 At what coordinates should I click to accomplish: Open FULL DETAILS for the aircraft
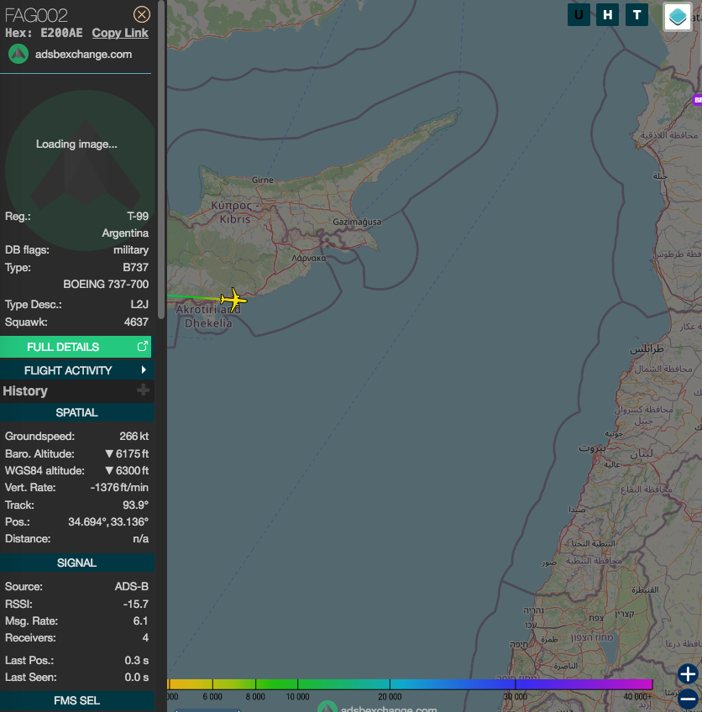pos(76,347)
